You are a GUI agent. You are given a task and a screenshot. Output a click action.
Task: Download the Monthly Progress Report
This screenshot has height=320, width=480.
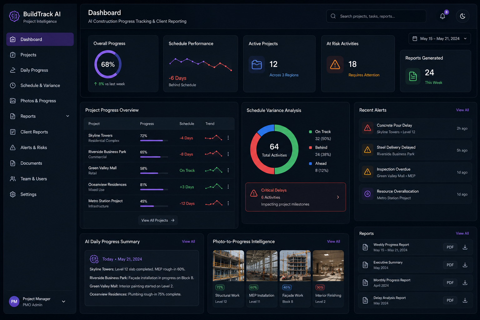(465, 282)
